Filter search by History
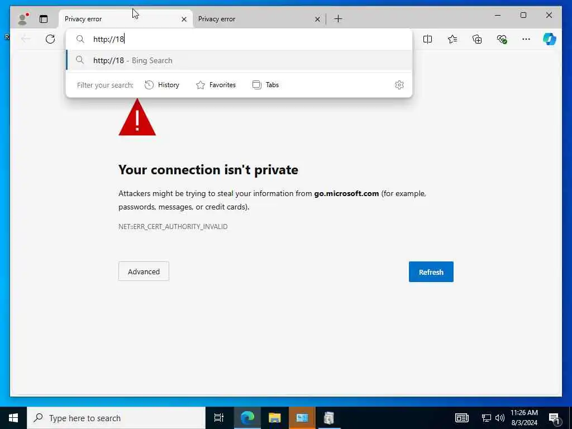Screen dimensions: 572x429 [x=162, y=85]
